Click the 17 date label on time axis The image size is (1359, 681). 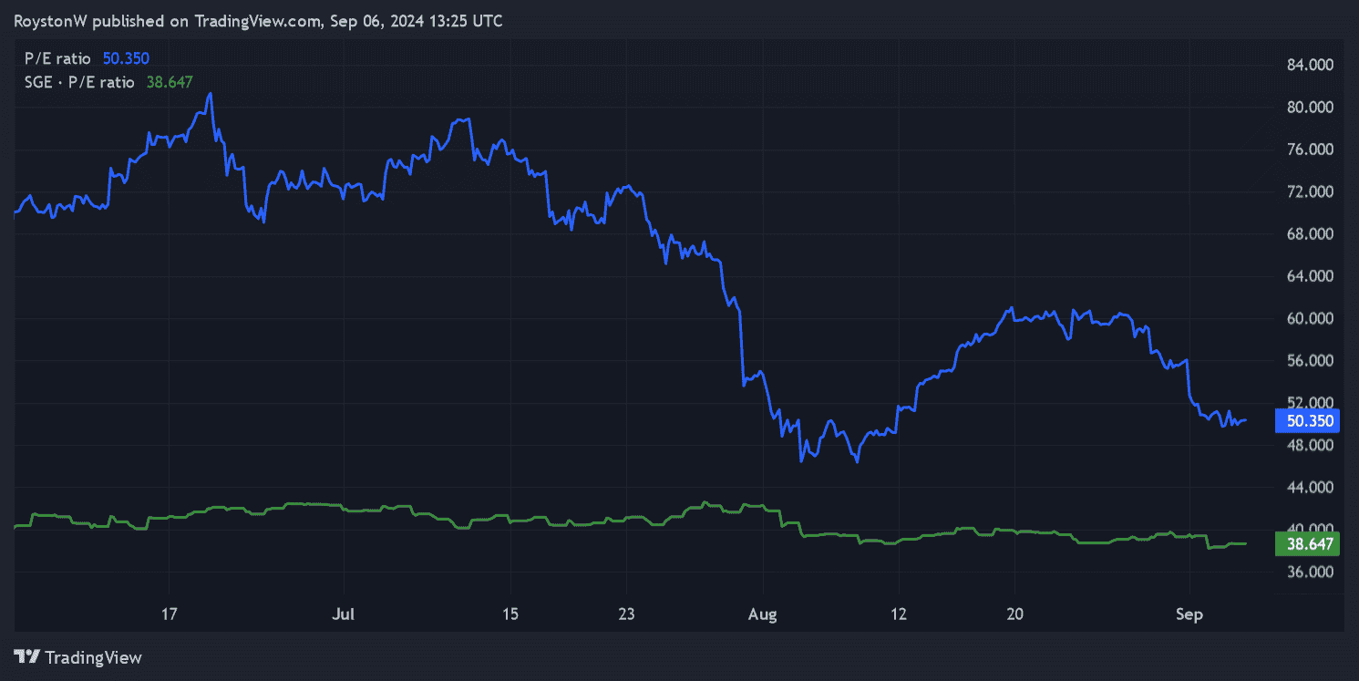170,614
